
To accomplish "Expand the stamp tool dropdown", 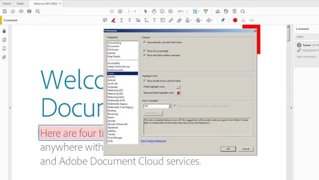I will point(191,20).
